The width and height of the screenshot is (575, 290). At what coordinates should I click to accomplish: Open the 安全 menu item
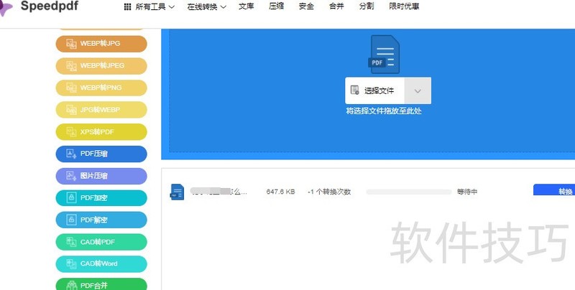[306, 6]
